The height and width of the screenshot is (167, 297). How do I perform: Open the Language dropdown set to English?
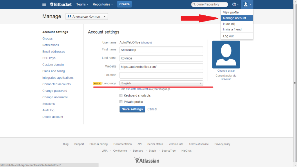pos(161,83)
